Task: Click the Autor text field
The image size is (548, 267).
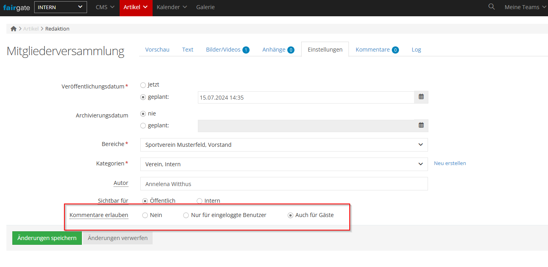Action: pos(284,184)
